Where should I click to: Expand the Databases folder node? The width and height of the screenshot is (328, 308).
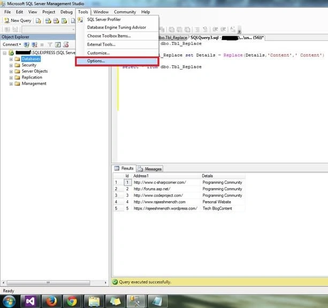[11, 59]
